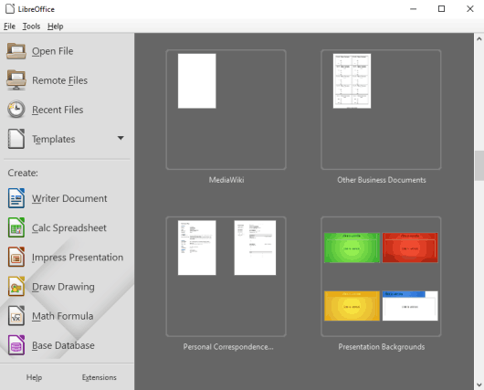
Task: Create a new Writer Document
Action: click(69, 198)
